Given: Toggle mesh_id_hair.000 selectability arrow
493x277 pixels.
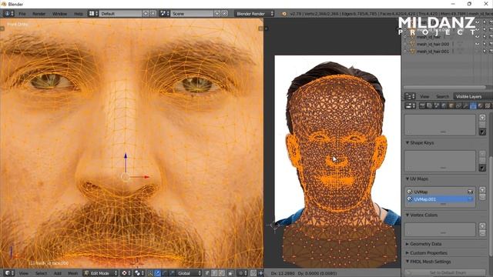Looking at the screenshot, I should (x=485, y=44).
